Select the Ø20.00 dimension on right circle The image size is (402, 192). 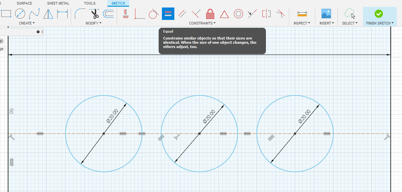(x=305, y=116)
